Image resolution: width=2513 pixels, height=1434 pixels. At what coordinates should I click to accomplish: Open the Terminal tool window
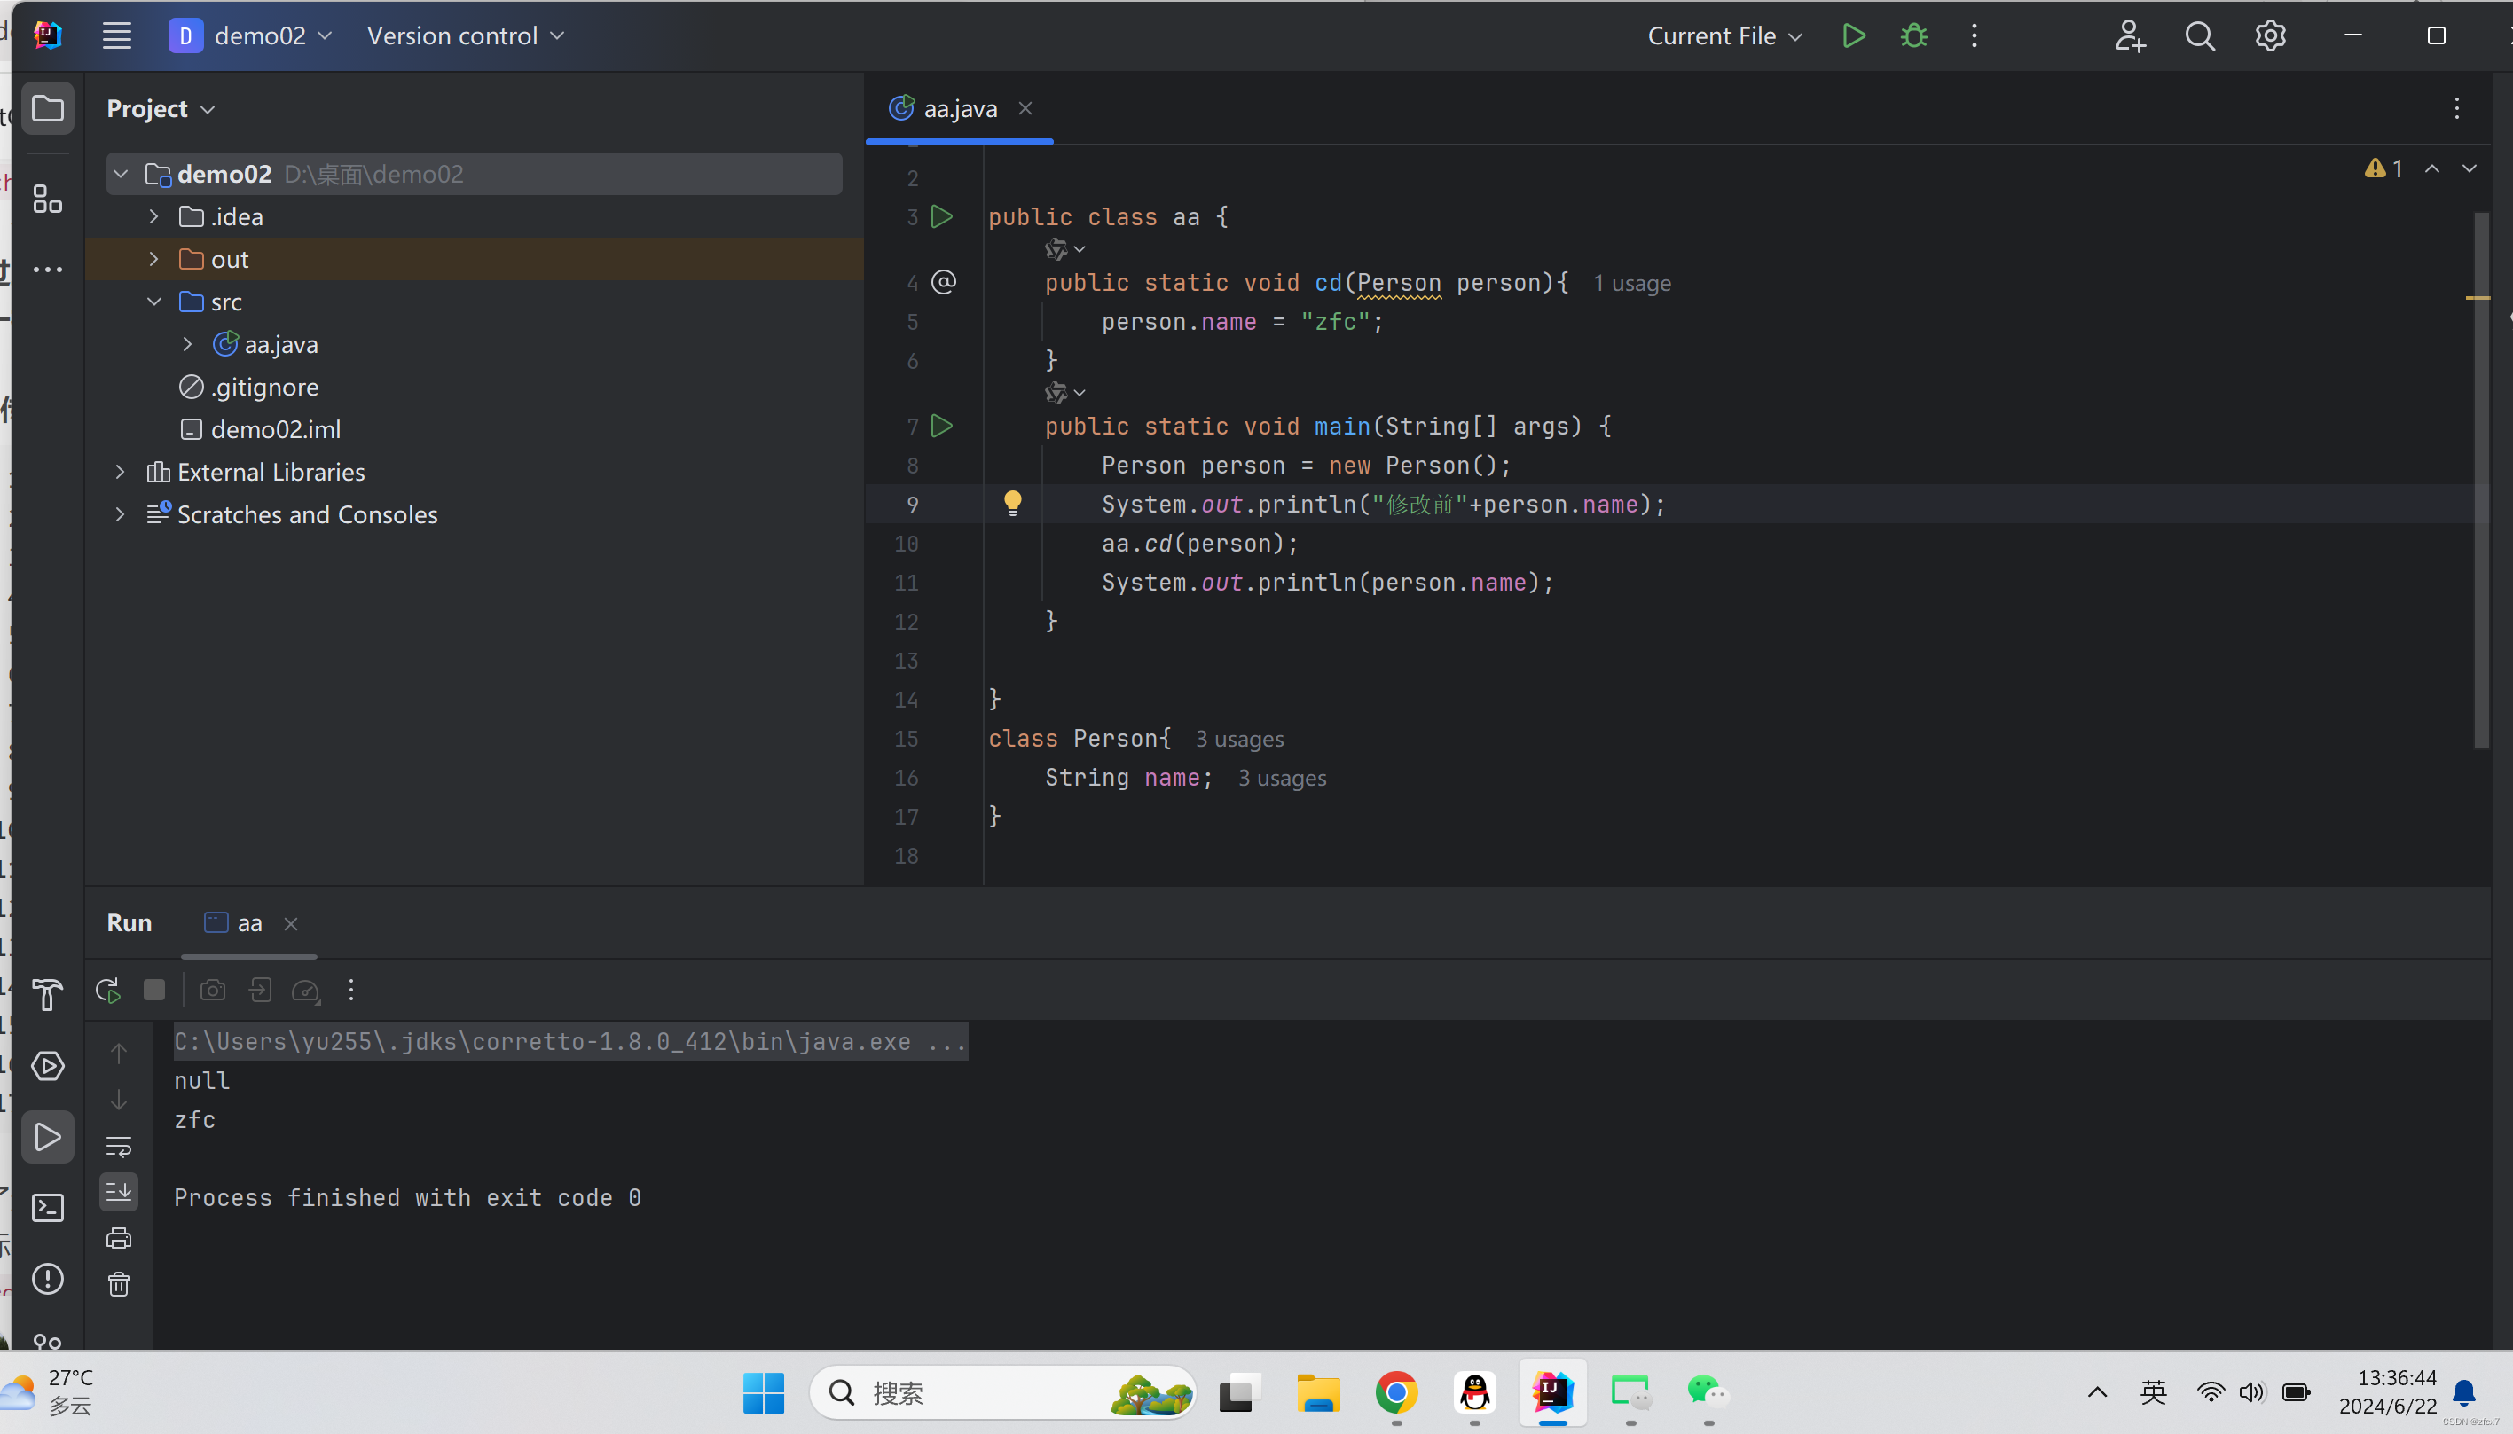[47, 1209]
